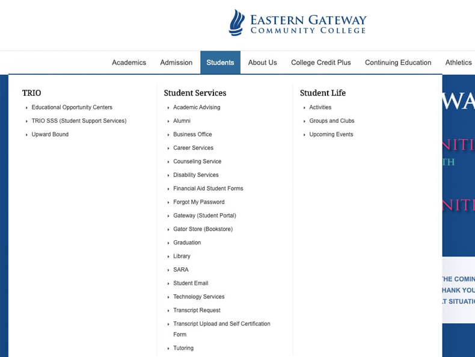This screenshot has width=475, height=357.
Task: Click the Eastern Gateway Community College logo
Action: tap(297, 23)
